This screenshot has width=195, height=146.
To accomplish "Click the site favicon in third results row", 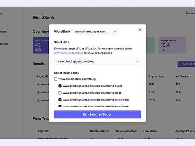I will click(x=39, y=101).
